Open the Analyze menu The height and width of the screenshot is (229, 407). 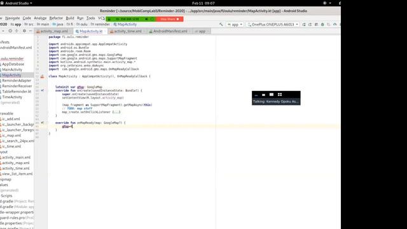[x=40, y=18]
